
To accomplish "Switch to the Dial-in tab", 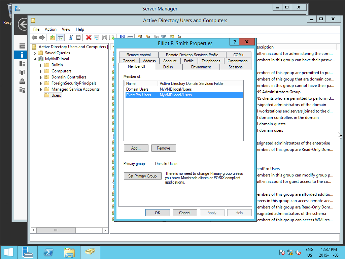I will coord(168,67).
